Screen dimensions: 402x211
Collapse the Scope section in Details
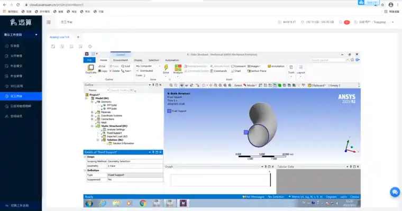coord(85,157)
